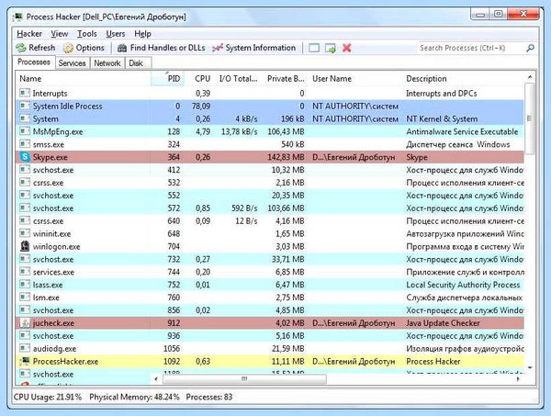This screenshot has width=551, height=416.
Task: Click the wininit.exe process icon
Action: (25, 233)
